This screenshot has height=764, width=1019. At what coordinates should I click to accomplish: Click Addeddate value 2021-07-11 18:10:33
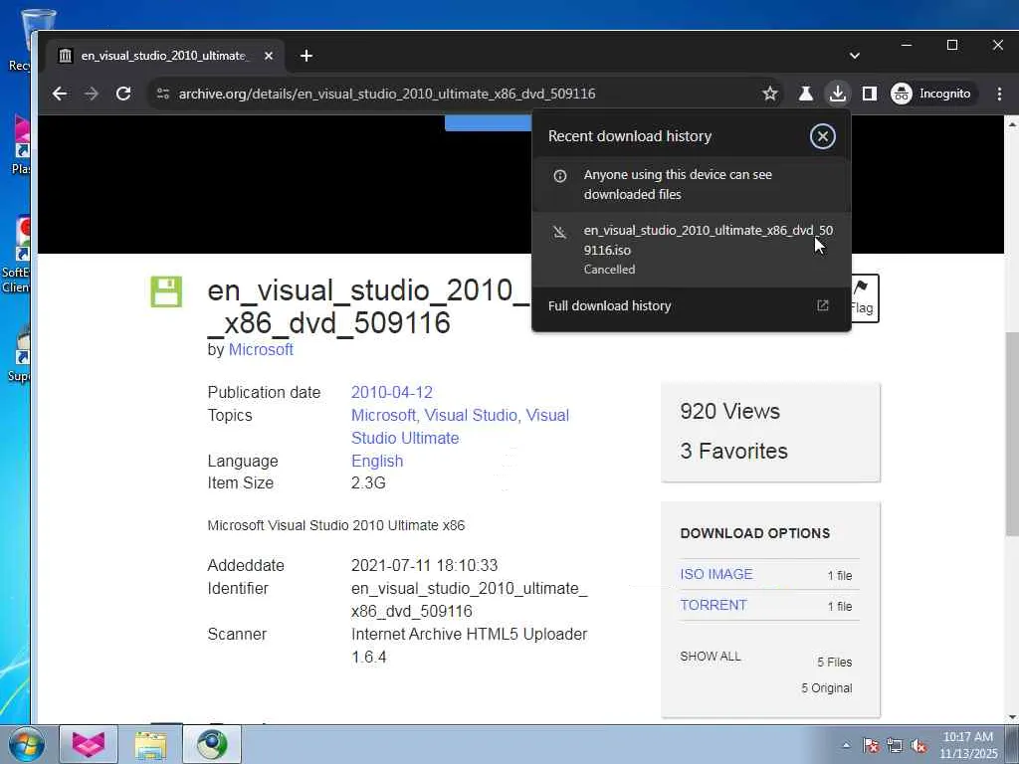click(424, 565)
